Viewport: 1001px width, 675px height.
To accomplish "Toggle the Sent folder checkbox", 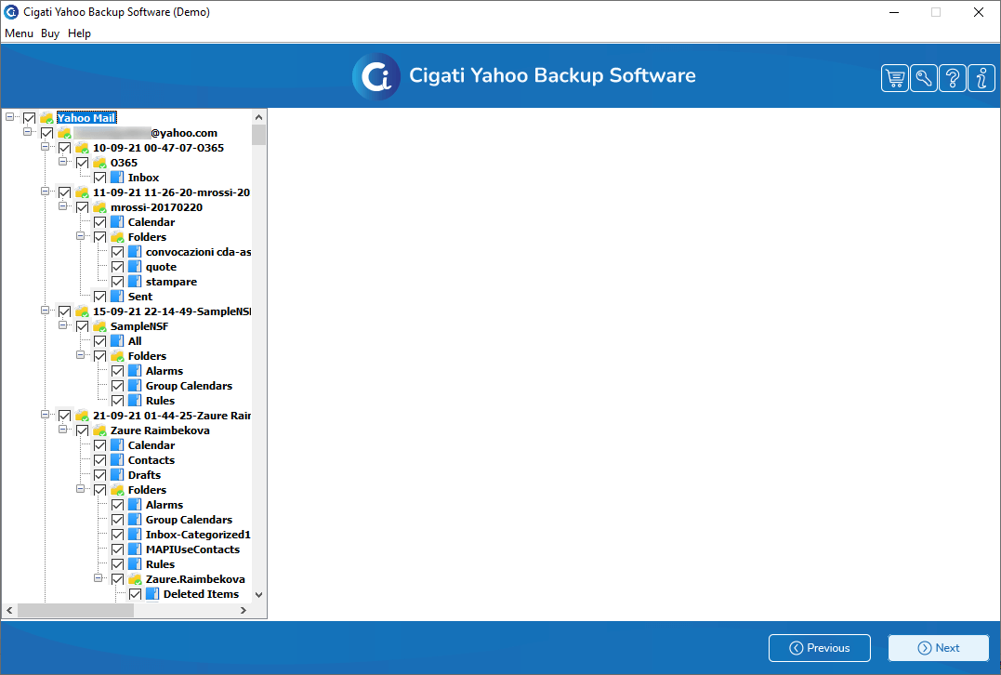I will pos(99,297).
